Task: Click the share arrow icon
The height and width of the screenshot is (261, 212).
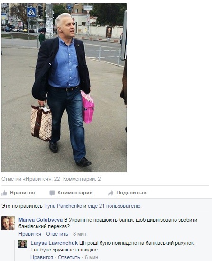Action: pyautogui.click(x=111, y=193)
